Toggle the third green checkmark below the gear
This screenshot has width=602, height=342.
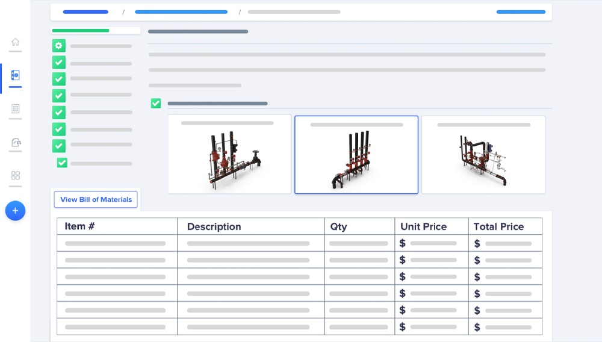(59, 96)
